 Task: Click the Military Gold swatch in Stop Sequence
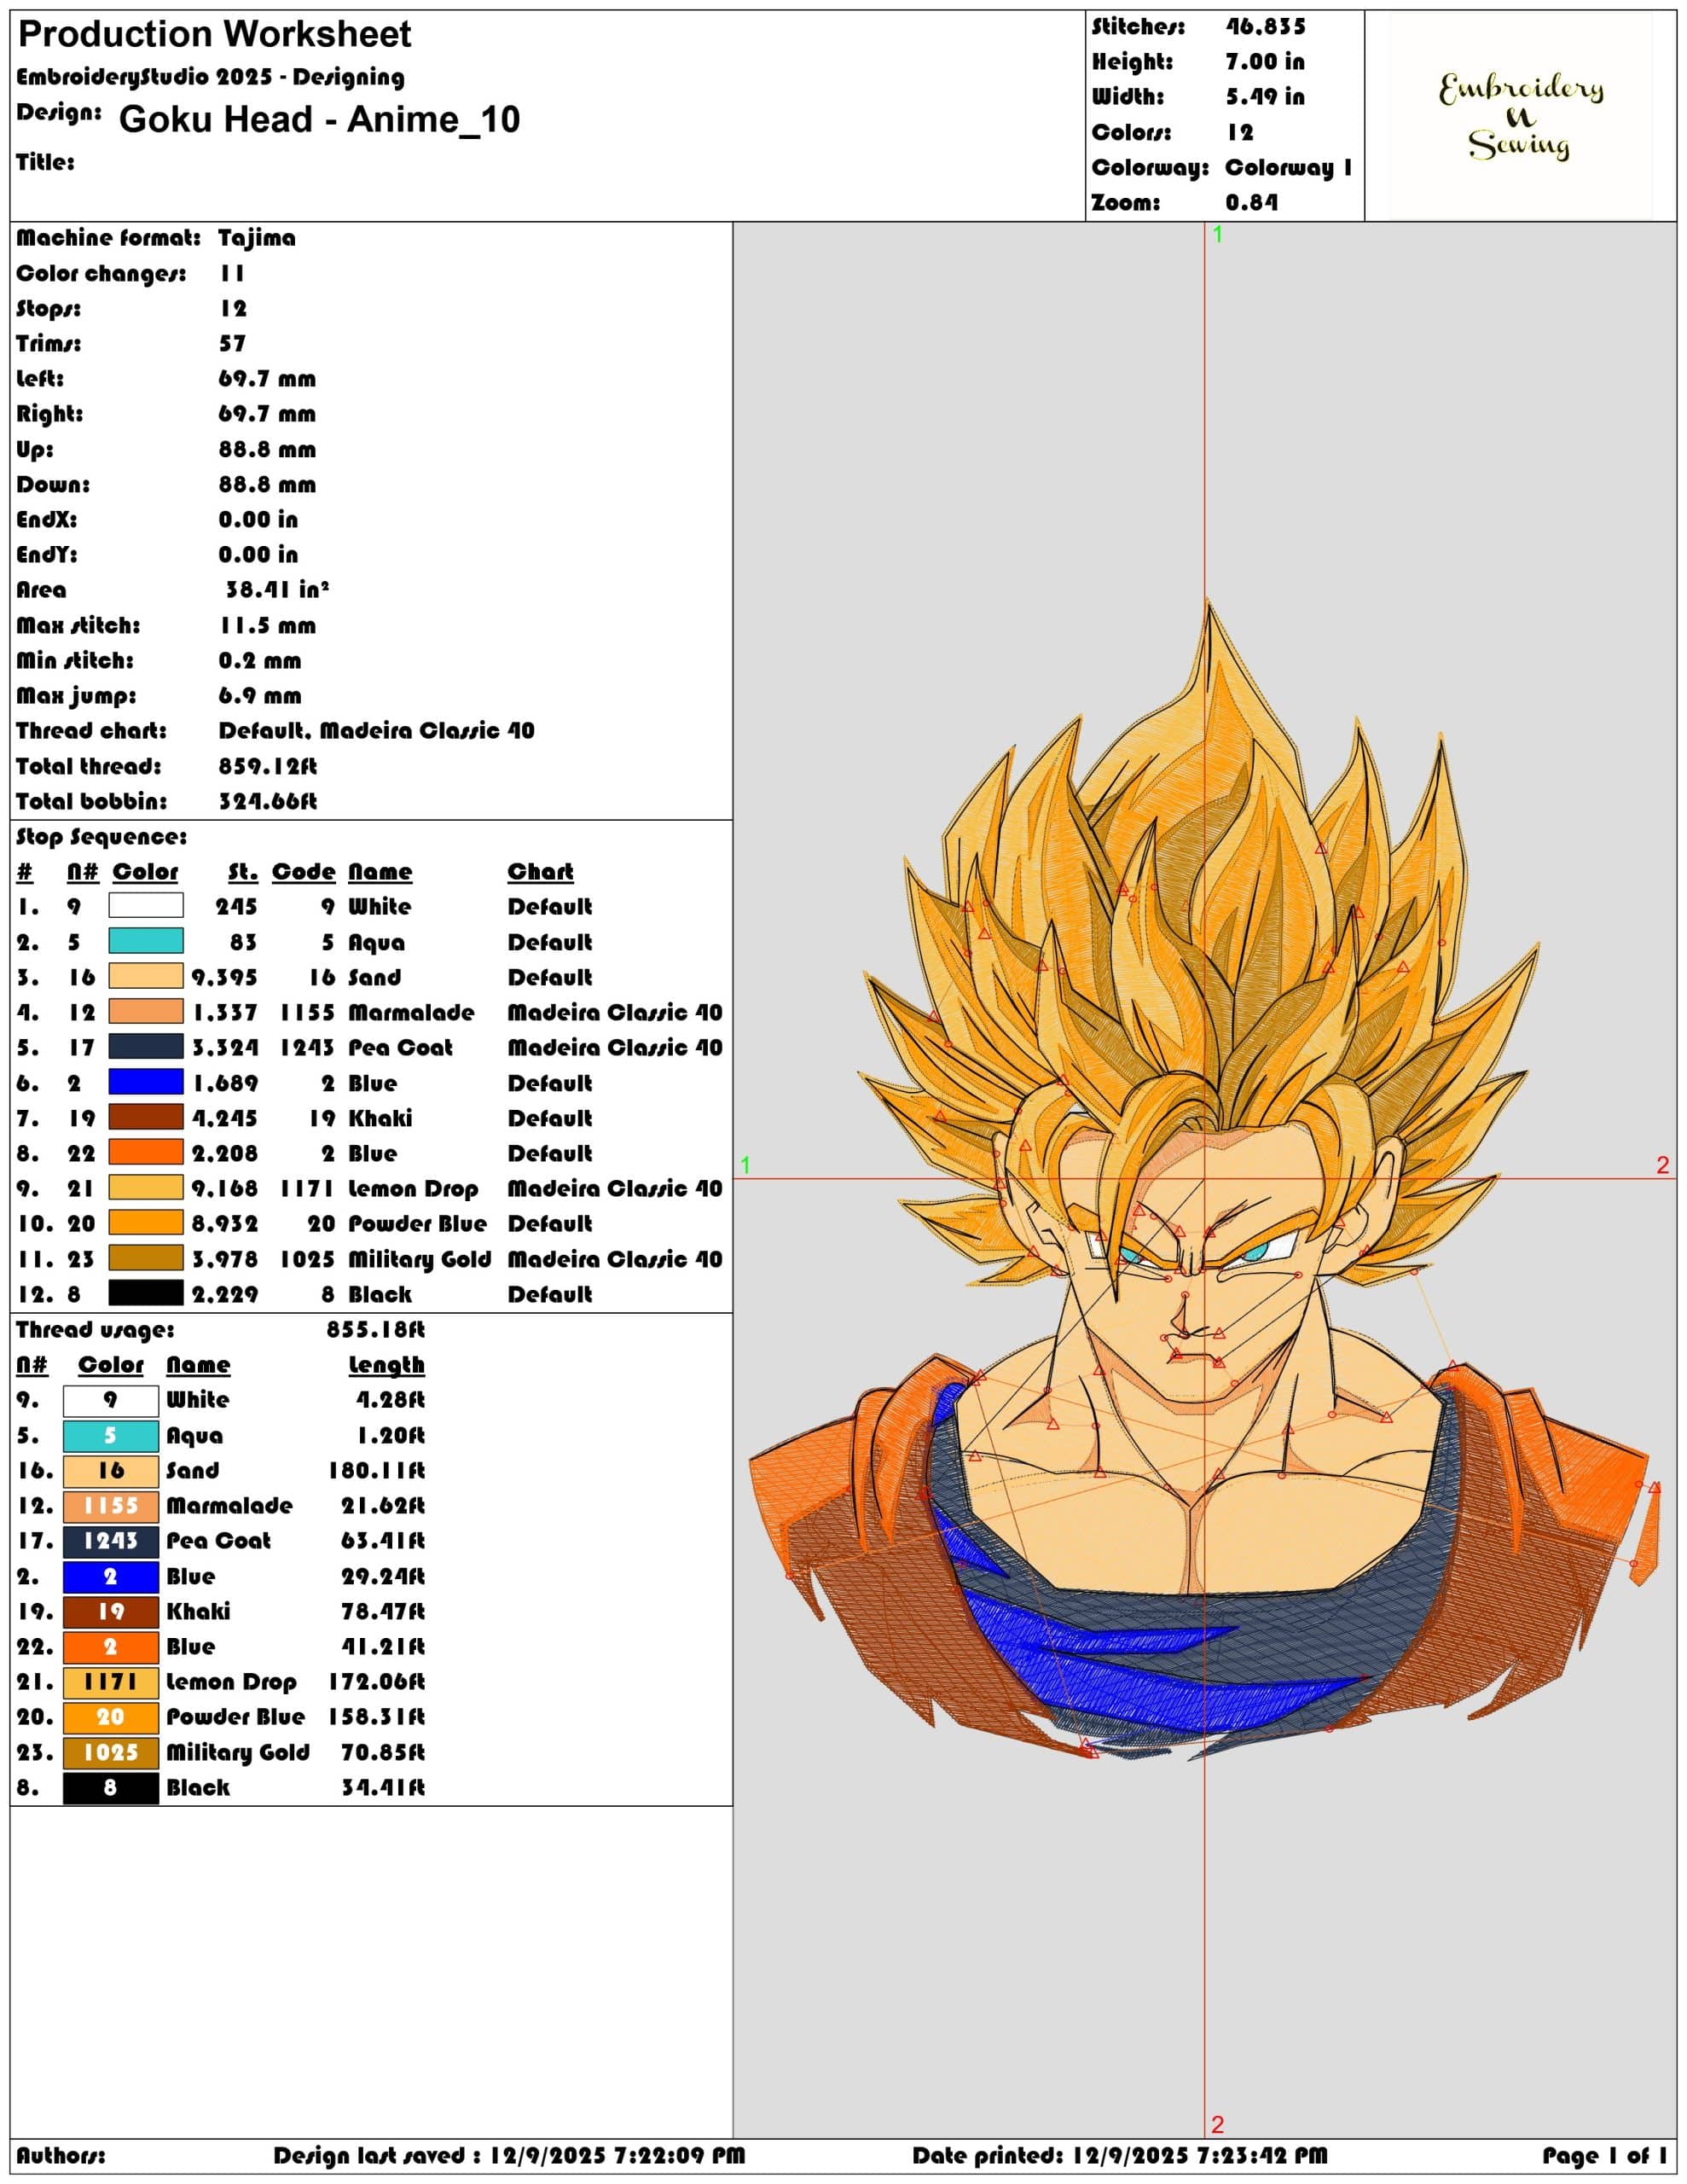146,1257
